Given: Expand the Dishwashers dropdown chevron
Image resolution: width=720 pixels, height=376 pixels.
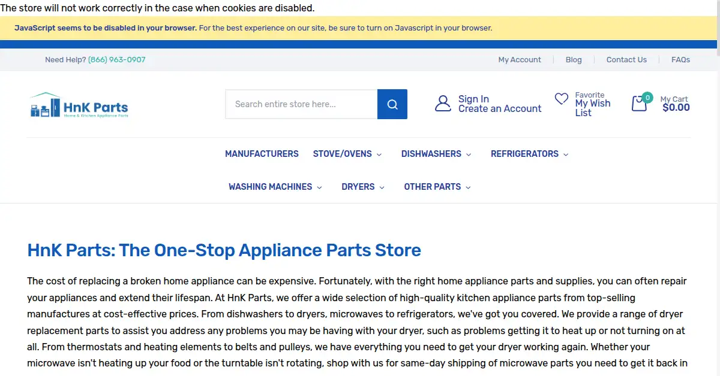Looking at the screenshot, I should tap(469, 154).
